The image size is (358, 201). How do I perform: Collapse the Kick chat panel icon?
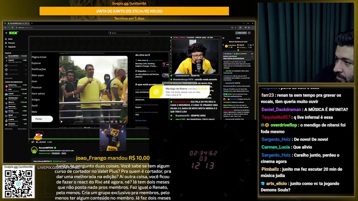tap(223, 38)
